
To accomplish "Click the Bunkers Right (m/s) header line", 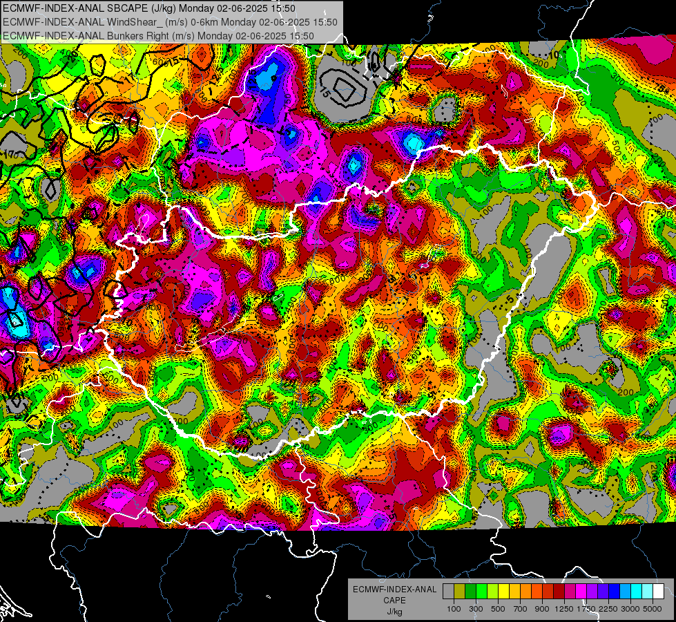I will [158, 36].
